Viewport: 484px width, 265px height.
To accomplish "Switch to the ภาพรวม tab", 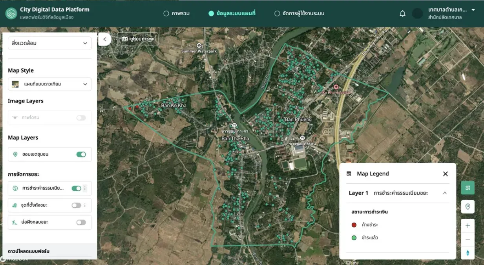I will [176, 13].
